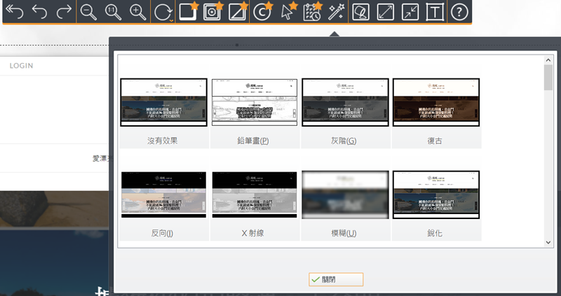Select the cursor pointer effect tool

[288, 12]
